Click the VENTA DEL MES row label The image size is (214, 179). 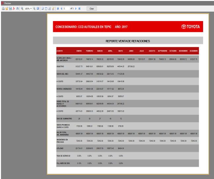click(x=62, y=74)
